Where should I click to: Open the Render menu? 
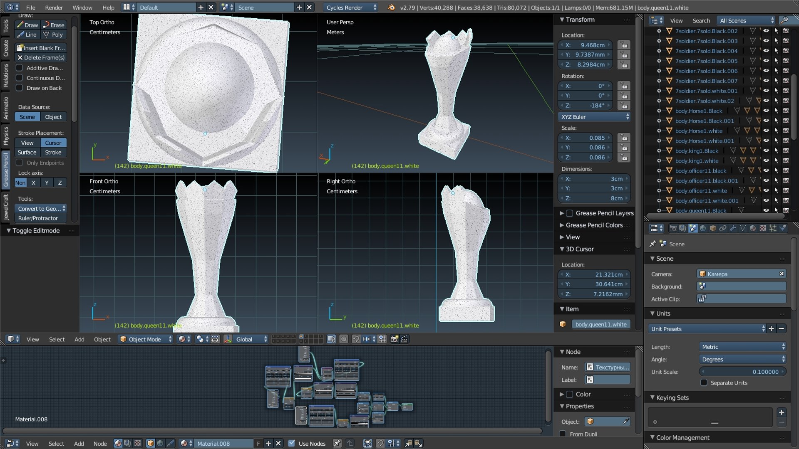click(54, 7)
